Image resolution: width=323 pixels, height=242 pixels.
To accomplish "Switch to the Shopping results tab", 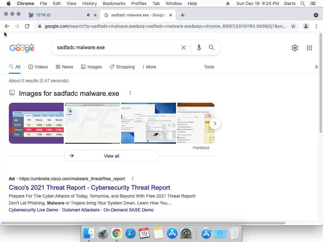I will click(x=122, y=67).
